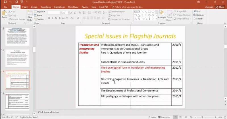Open the Text Direction dropdown

116,12
